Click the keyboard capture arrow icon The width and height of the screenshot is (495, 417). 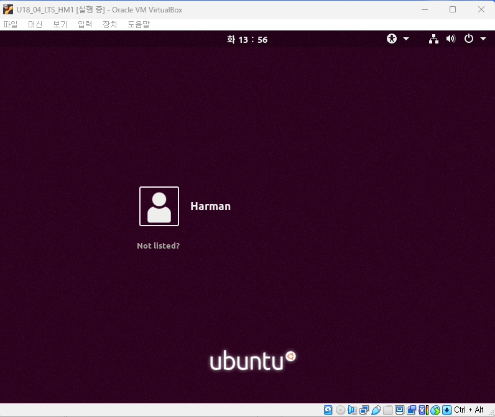446,410
